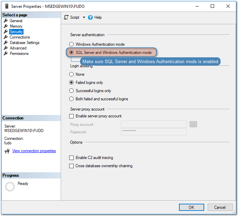Choose Both failed and successful logins

coord(72,99)
